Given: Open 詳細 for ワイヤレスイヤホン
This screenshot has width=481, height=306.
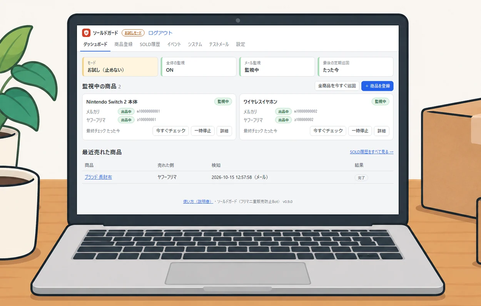Looking at the screenshot, I should 382,131.
